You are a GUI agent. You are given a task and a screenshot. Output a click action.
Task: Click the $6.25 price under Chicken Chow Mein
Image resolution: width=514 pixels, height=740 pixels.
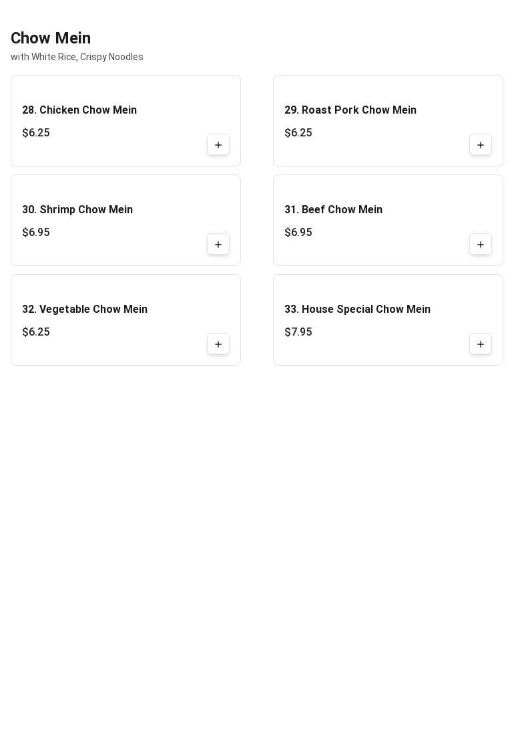coord(36,132)
